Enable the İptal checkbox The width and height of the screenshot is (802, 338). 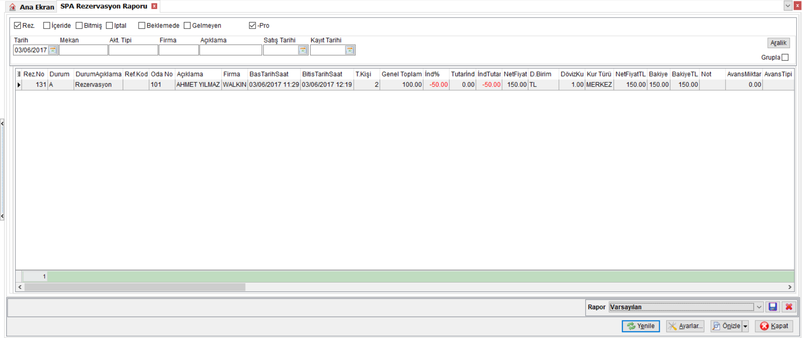pos(109,25)
